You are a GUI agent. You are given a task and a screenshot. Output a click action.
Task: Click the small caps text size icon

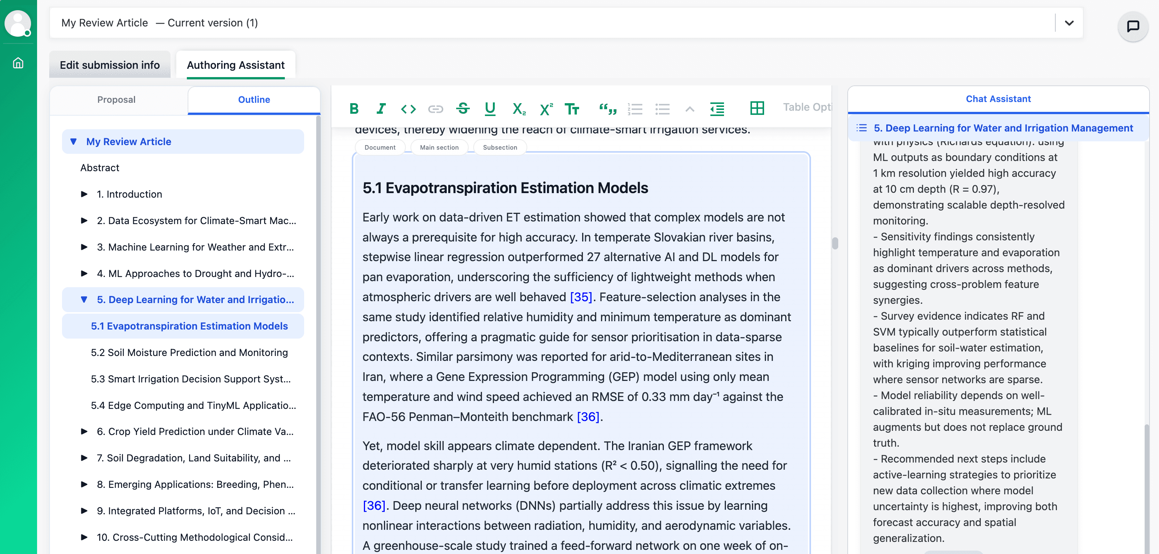pyautogui.click(x=572, y=108)
